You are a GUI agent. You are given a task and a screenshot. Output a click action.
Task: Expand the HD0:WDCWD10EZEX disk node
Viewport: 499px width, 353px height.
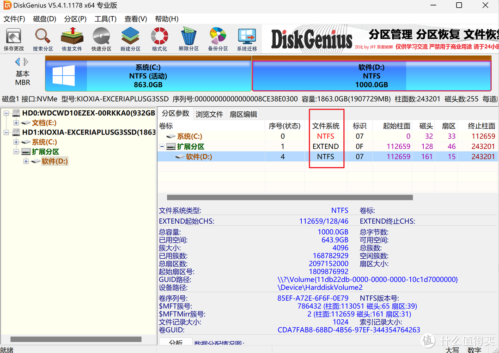6,113
